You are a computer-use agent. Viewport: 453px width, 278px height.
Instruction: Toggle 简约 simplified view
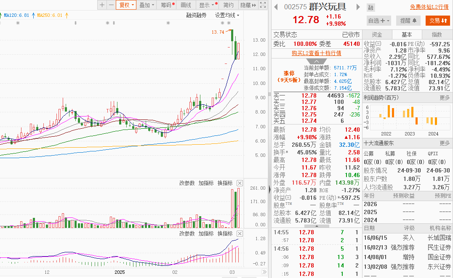pyautogui.click(x=228, y=5)
